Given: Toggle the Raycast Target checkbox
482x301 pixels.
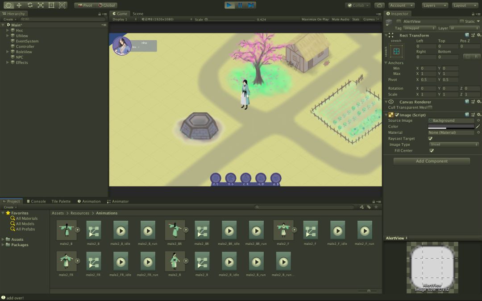Looking at the screenshot, I should coord(430,139).
